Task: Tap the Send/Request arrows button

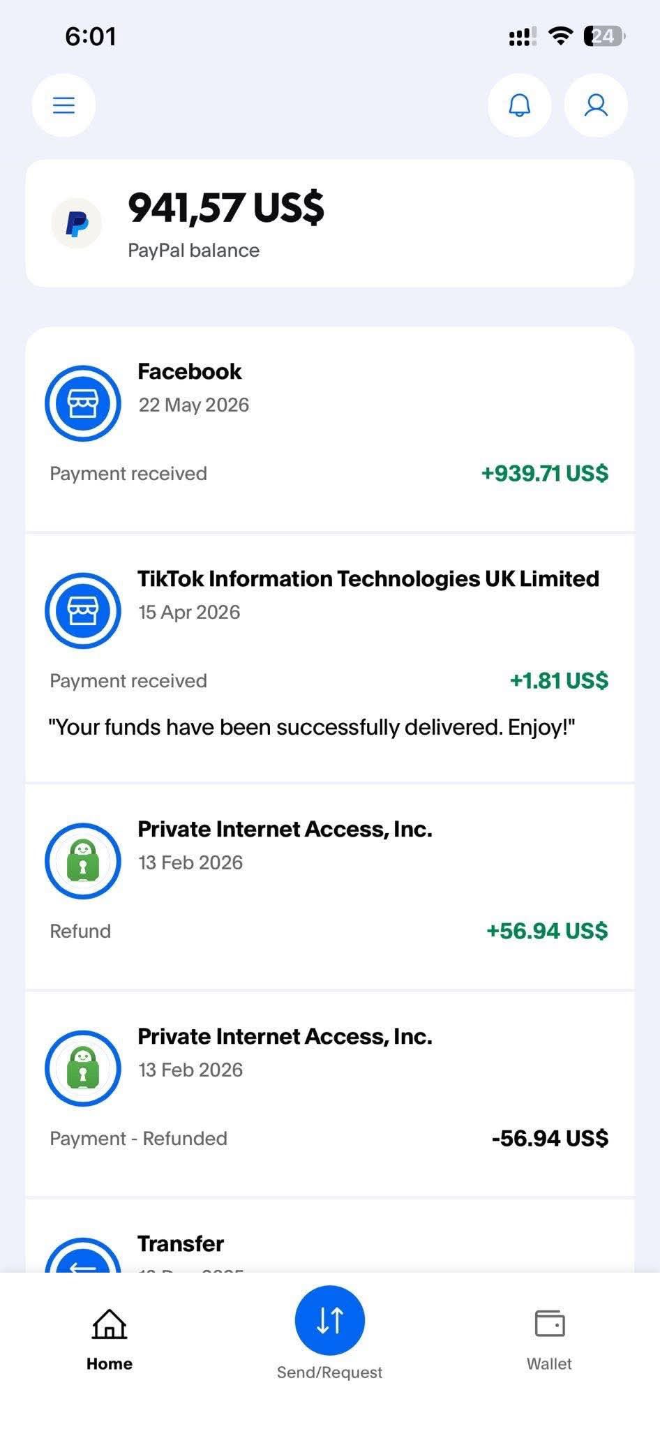Action: [330, 1320]
